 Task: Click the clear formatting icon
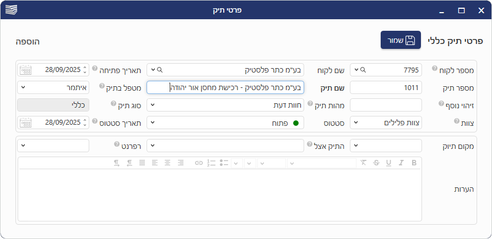(363, 163)
